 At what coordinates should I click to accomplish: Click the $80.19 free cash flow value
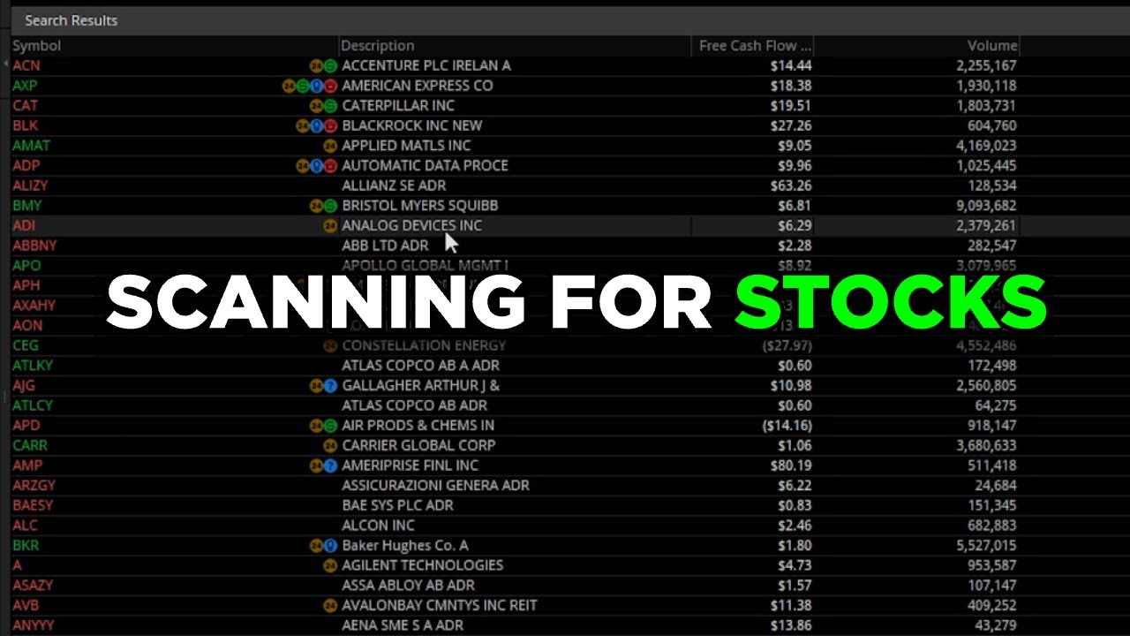pos(791,466)
